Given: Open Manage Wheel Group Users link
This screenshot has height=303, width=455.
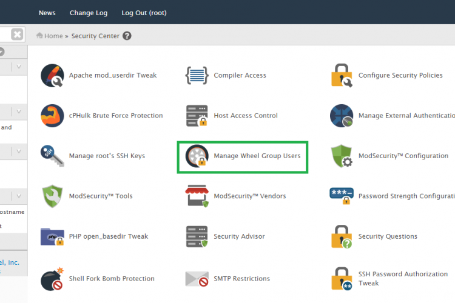Looking at the screenshot, I should pos(257,156).
